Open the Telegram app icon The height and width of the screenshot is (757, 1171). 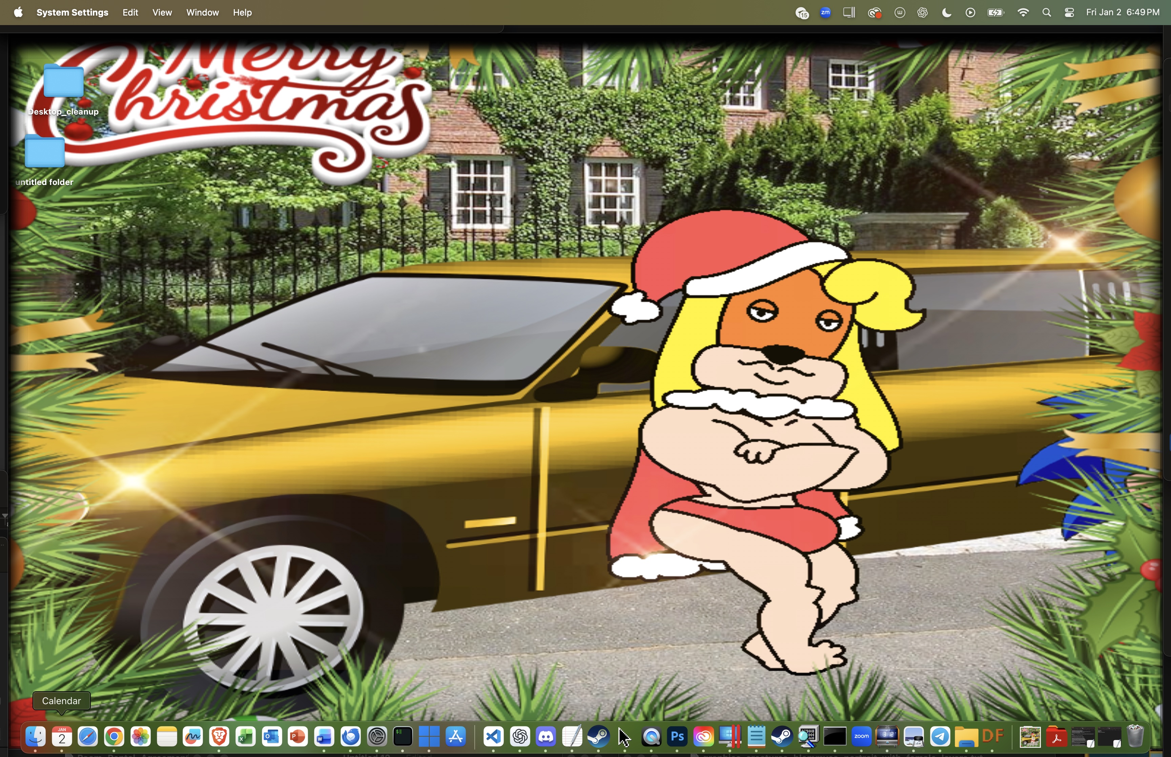point(940,736)
